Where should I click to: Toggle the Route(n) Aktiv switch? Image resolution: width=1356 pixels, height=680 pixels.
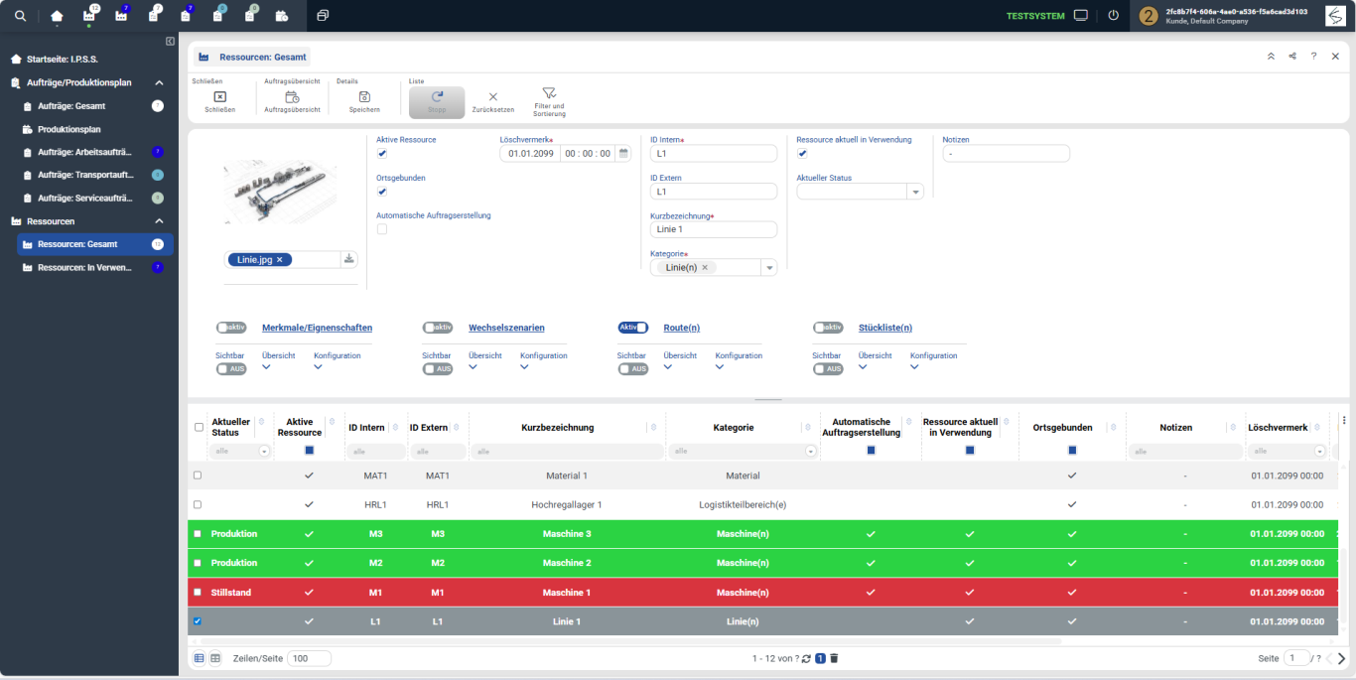(x=633, y=328)
